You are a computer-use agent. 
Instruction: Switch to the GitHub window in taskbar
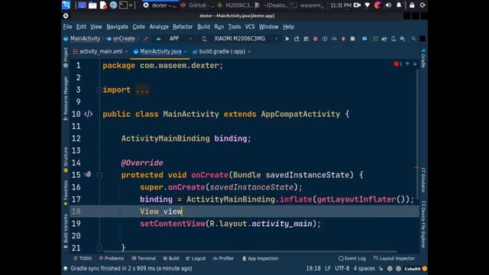198,5
